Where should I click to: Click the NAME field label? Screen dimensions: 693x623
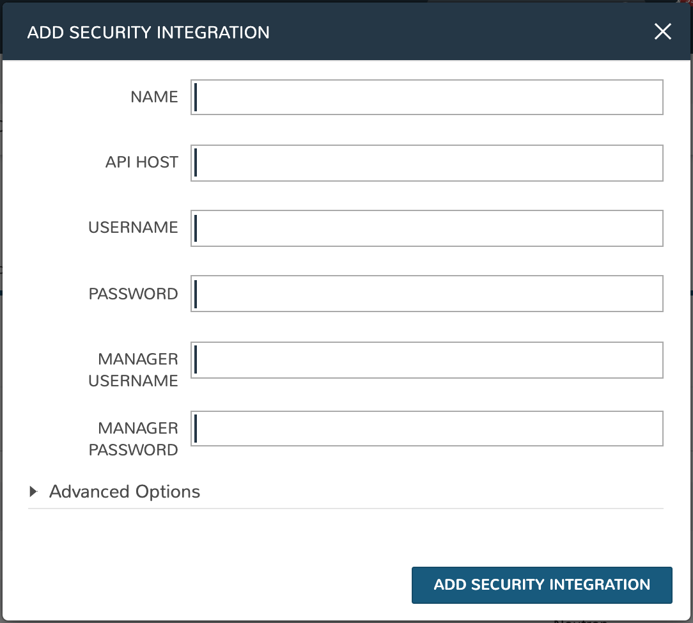[154, 97]
